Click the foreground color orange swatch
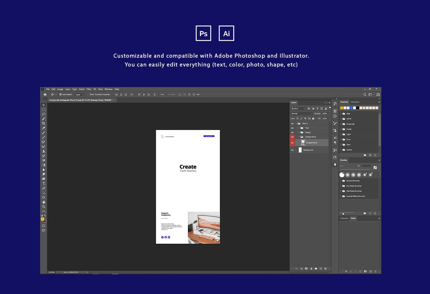Screen dimensions: 430x294 pos(43,219)
